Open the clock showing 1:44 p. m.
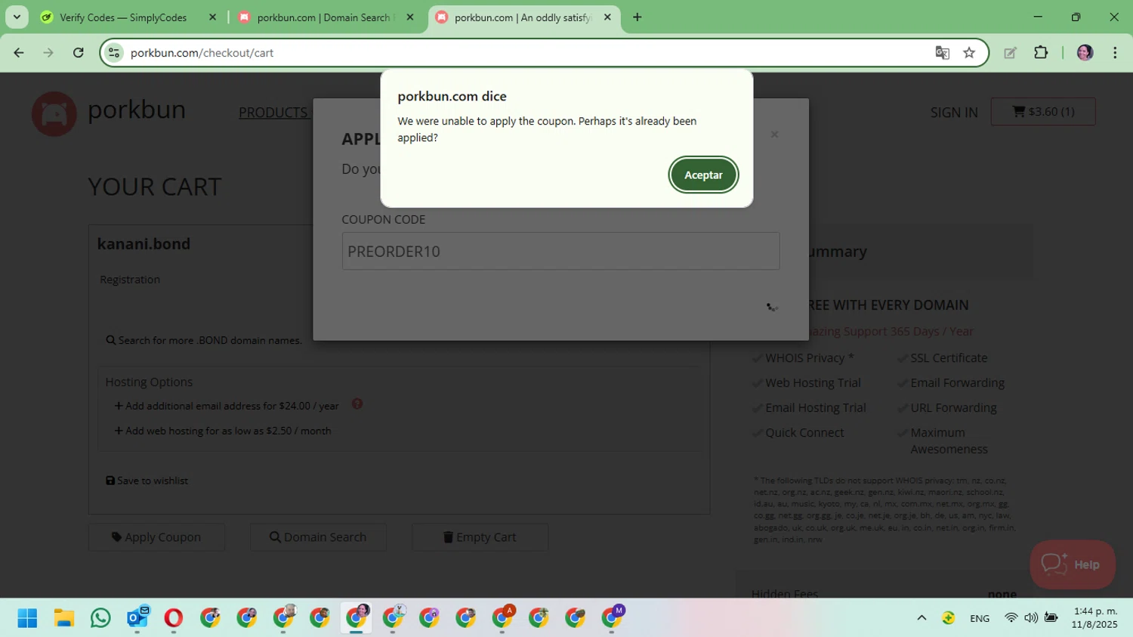The image size is (1133, 637). 1094,618
